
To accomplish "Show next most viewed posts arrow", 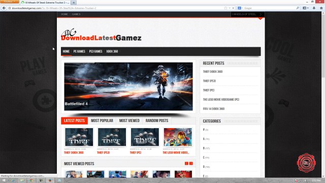I will pyautogui.click(x=191, y=164).
